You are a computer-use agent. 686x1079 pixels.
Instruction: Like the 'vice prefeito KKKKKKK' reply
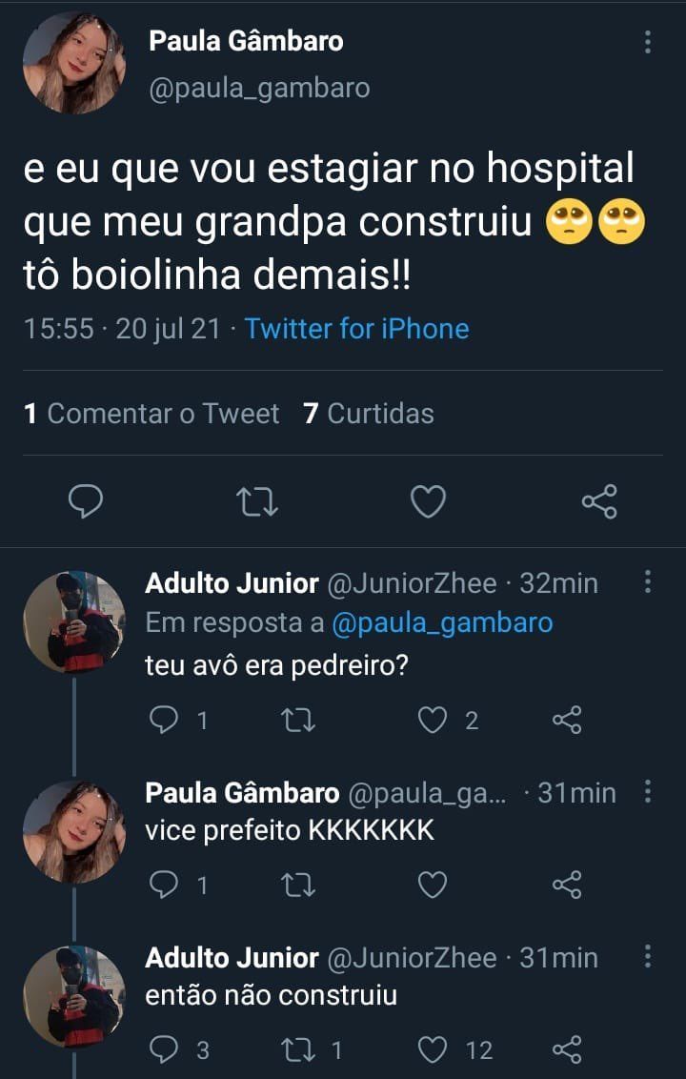(x=434, y=886)
